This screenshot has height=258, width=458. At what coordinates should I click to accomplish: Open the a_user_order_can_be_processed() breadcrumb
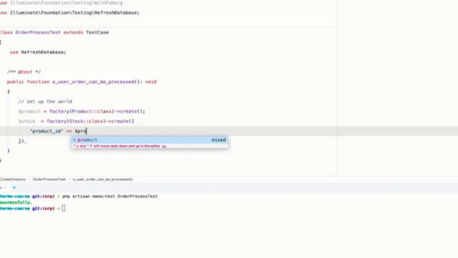coord(103,179)
